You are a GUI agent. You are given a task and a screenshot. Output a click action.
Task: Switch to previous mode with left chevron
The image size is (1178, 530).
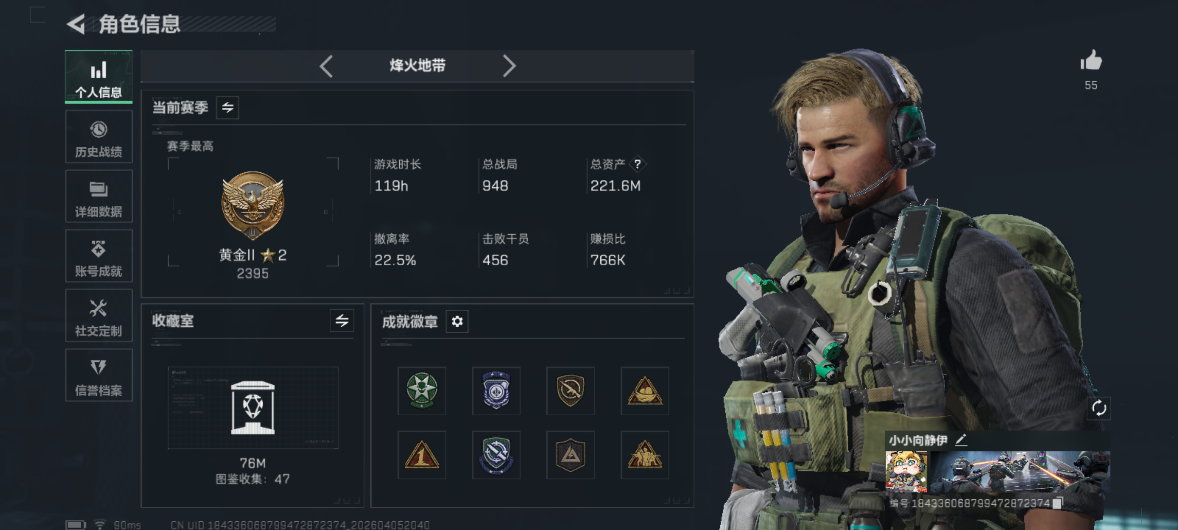point(326,66)
